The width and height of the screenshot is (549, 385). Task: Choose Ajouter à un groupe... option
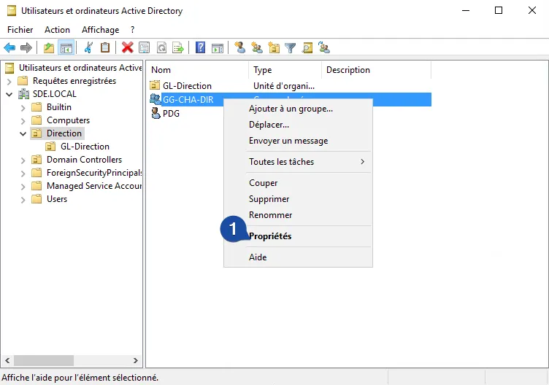point(291,109)
